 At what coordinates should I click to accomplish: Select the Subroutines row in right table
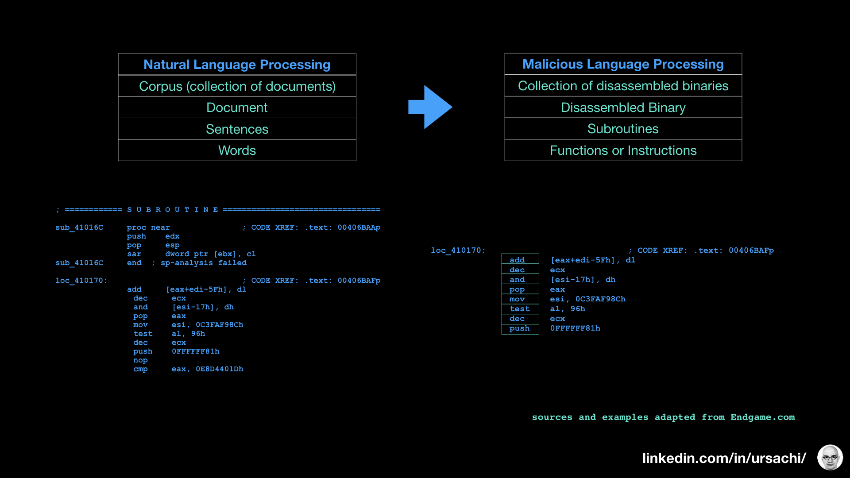[x=622, y=129]
